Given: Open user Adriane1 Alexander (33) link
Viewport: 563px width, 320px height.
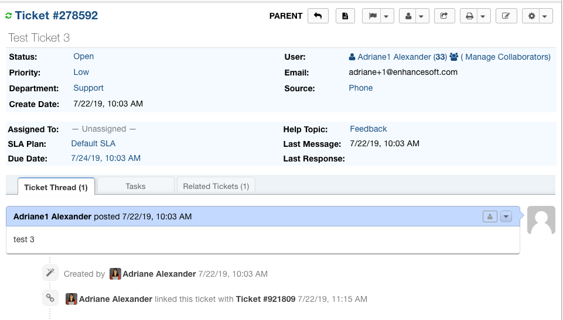Looking at the screenshot, I should click(x=398, y=57).
